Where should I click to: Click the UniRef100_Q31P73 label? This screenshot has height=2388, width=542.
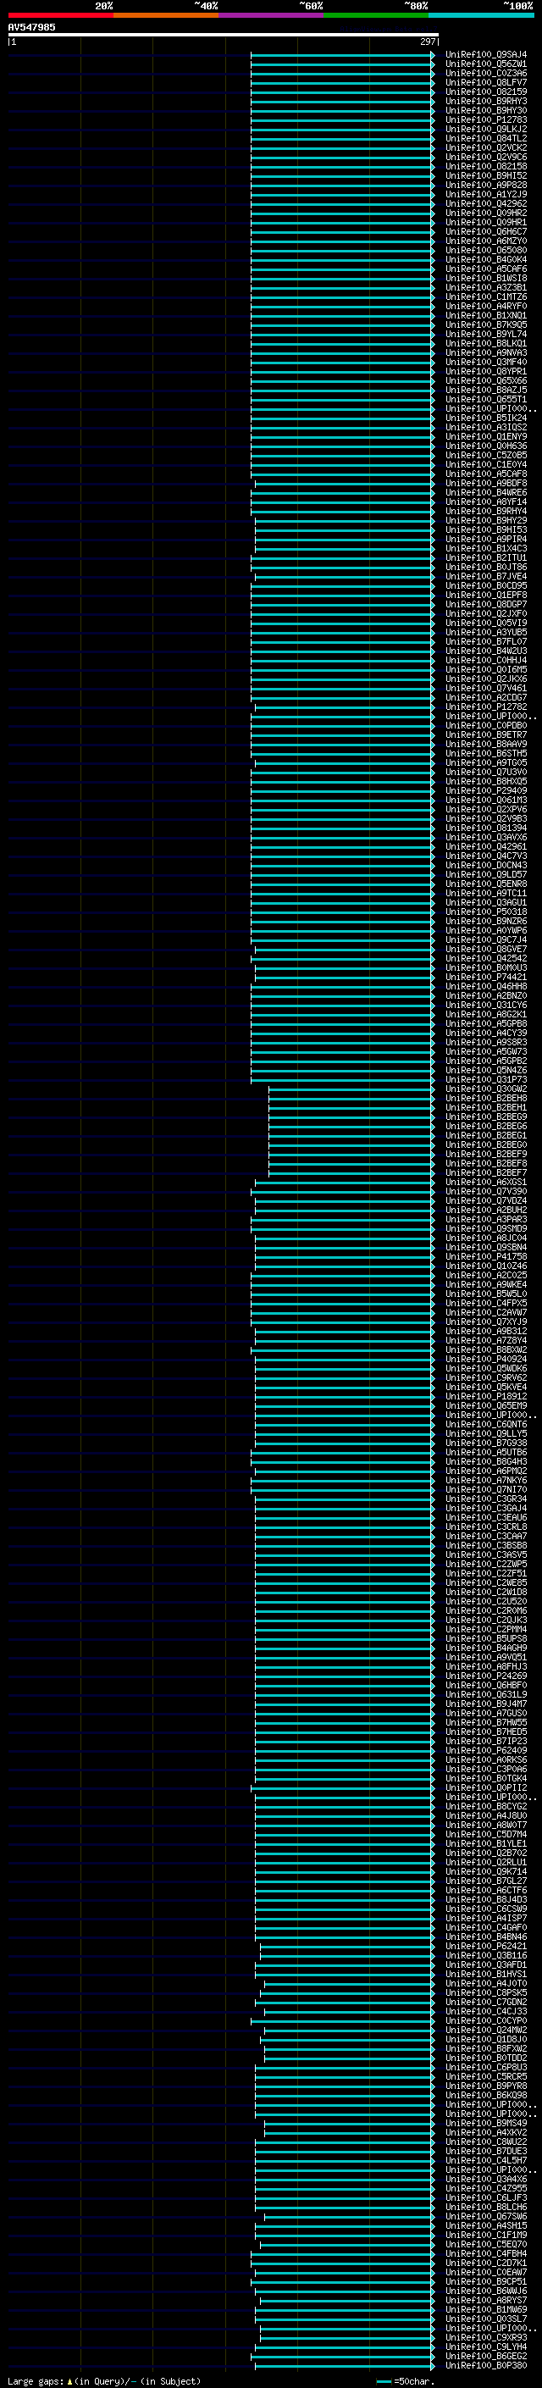[x=485, y=1080]
